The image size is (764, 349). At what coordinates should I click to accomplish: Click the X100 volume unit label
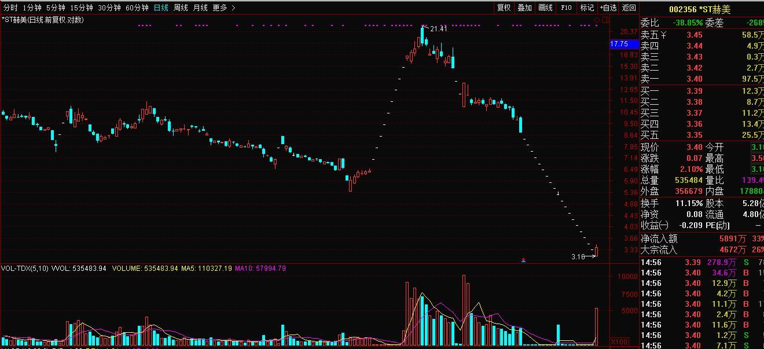click(619, 342)
